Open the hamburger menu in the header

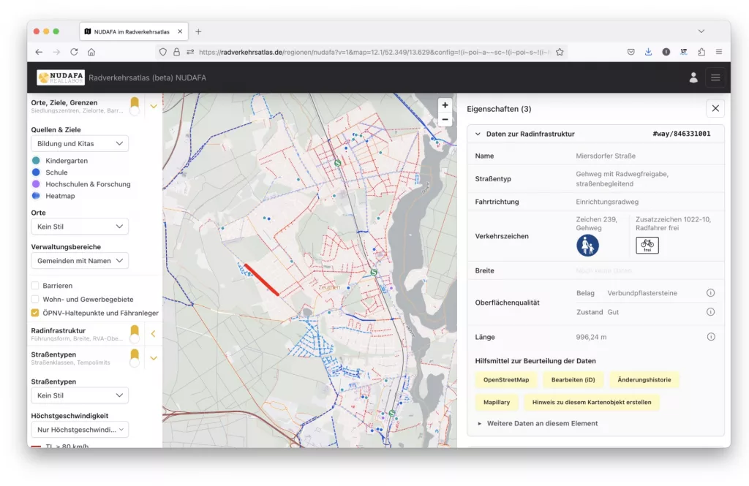pyautogui.click(x=715, y=77)
